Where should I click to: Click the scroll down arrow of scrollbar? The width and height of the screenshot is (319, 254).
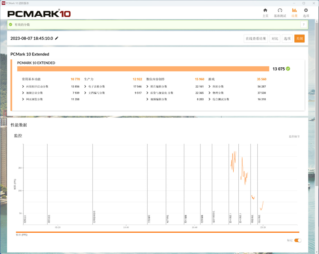click(316, 252)
